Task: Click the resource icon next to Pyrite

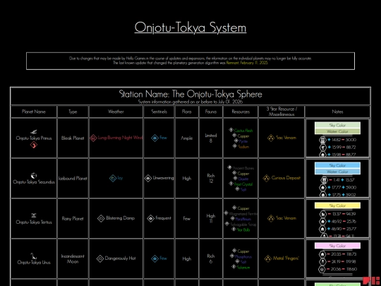Action: pyautogui.click(x=236, y=141)
